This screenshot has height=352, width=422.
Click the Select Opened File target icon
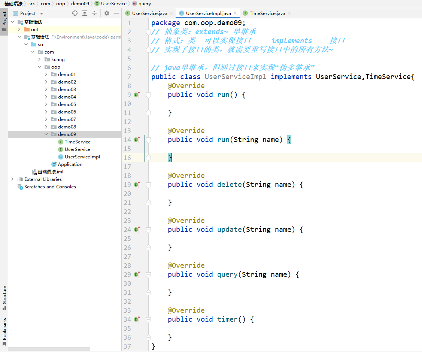(75, 13)
